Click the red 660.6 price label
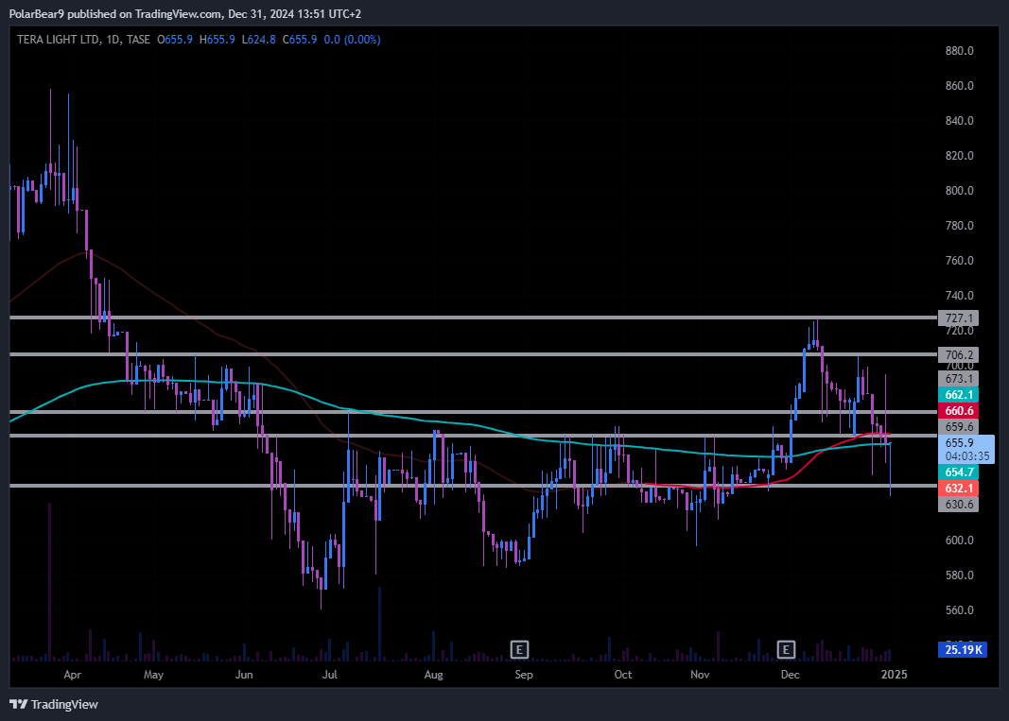Image resolution: width=1009 pixels, height=721 pixels. [x=958, y=411]
